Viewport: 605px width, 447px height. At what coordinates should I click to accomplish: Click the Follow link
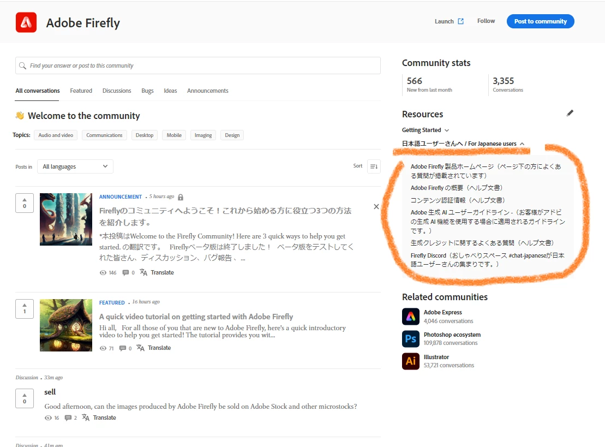coord(486,21)
